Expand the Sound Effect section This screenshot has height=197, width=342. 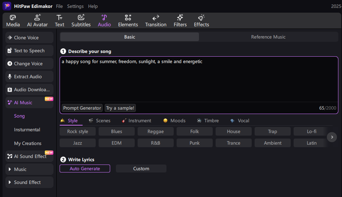pos(30,182)
